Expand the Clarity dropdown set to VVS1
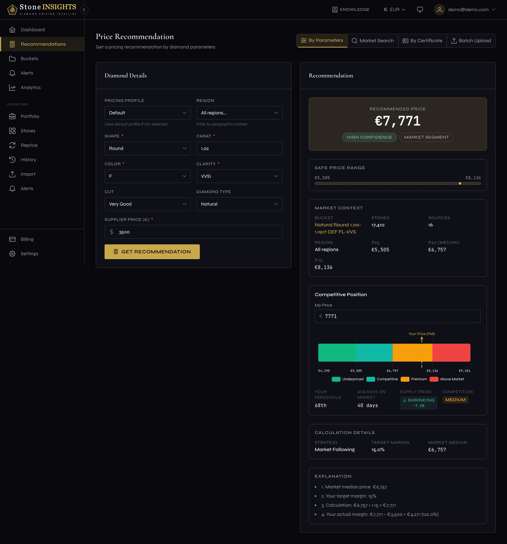 [239, 176]
